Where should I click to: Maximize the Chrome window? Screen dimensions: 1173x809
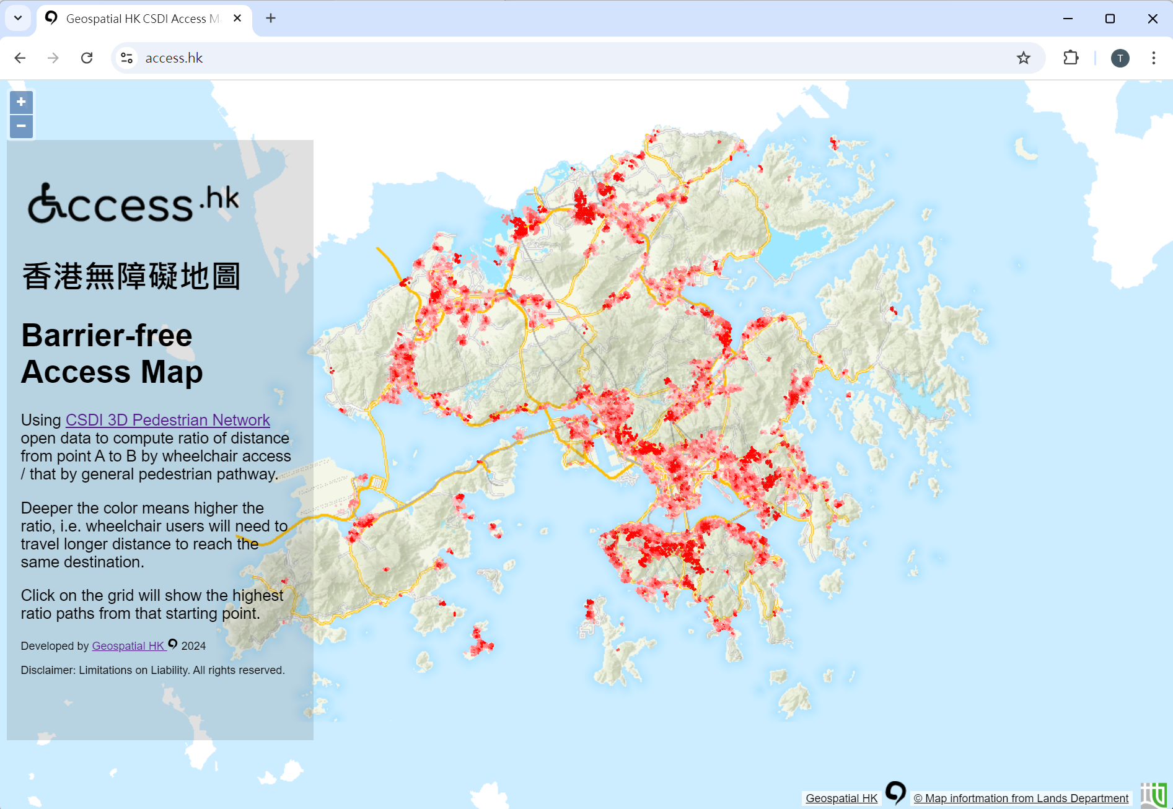point(1110,19)
